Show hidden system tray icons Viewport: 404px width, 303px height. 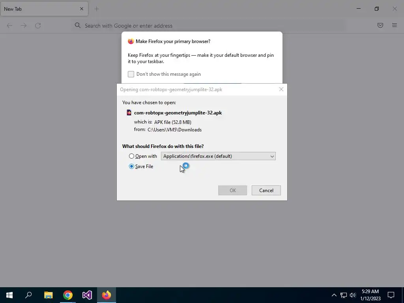point(334,295)
